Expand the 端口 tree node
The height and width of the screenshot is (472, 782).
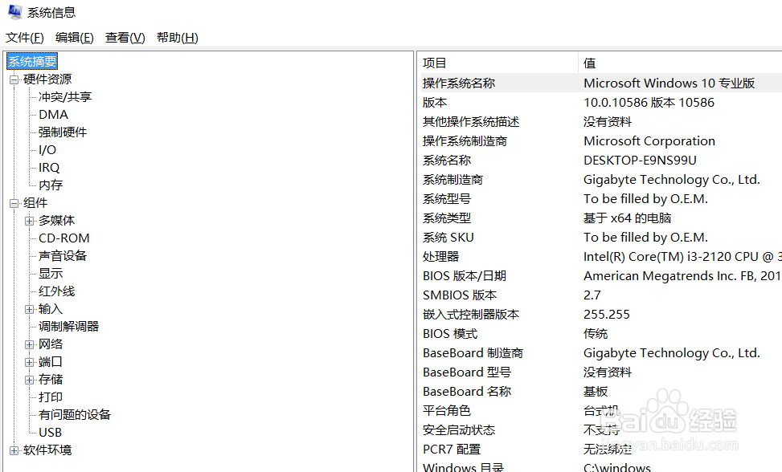pyautogui.click(x=29, y=361)
